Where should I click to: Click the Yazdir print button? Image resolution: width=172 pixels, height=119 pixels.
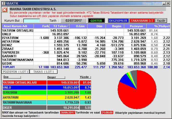tap(161, 21)
